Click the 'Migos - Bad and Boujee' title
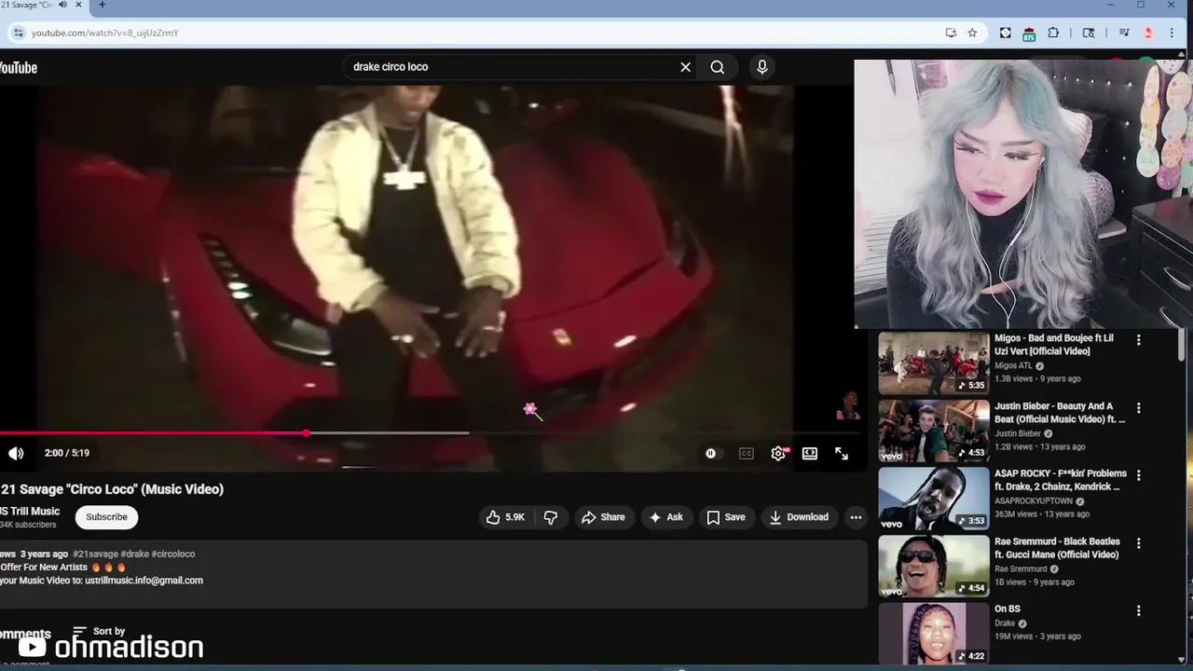Viewport: 1193px width, 671px height. 1054,345
